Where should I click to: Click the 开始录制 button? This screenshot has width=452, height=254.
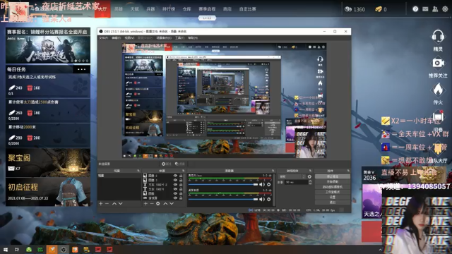(333, 182)
